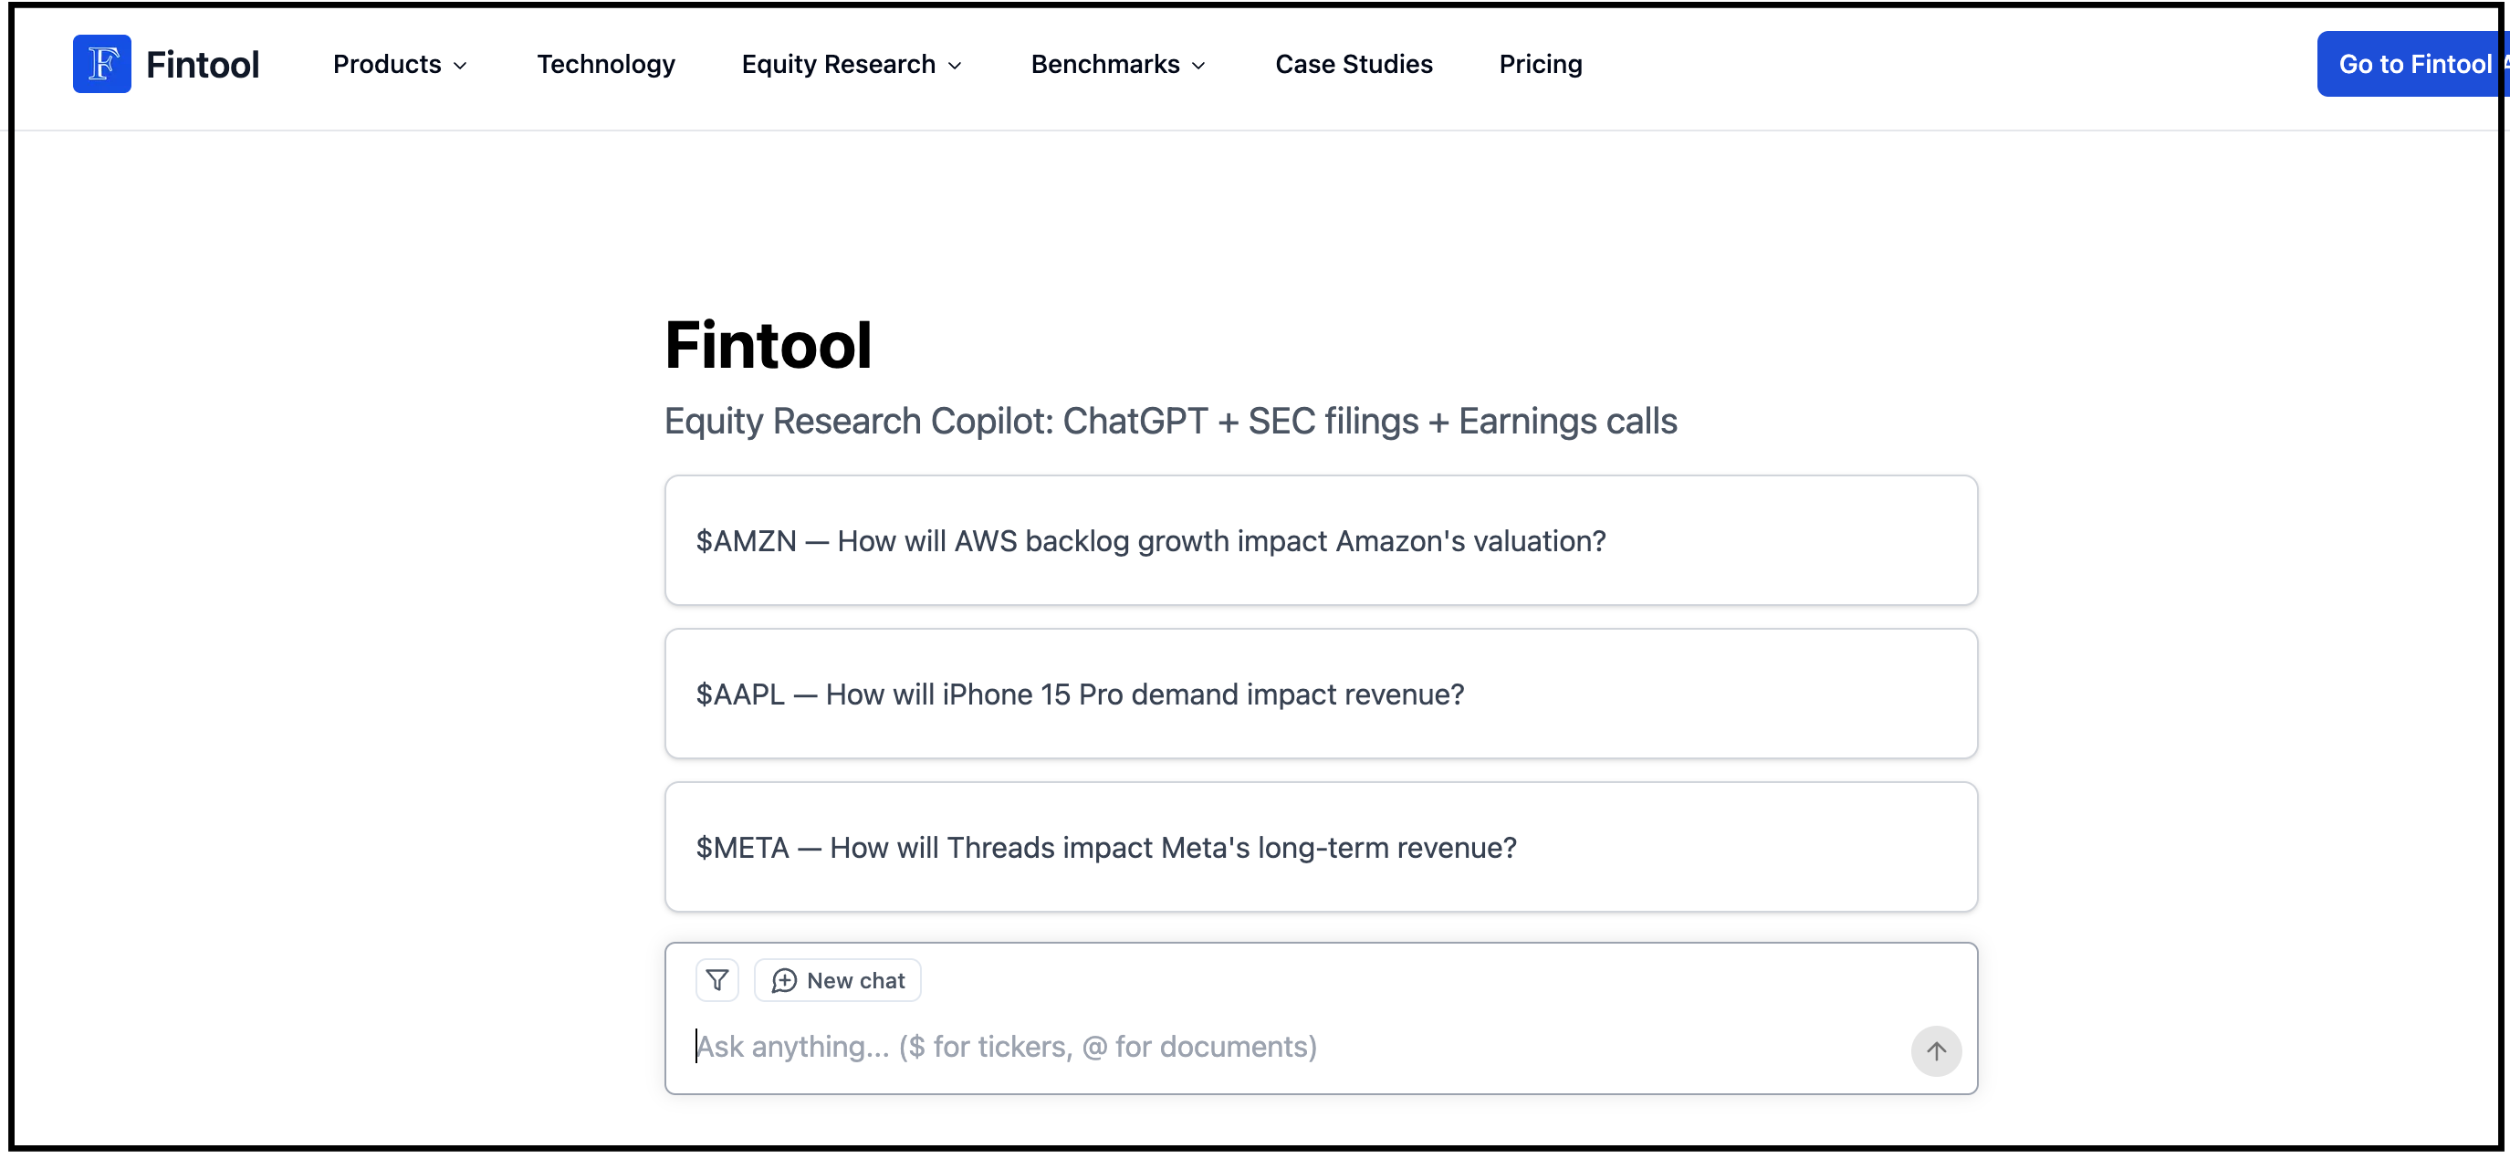Start a New chat
The width and height of the screenshot is (2510, 1159).
pos(838,981)
